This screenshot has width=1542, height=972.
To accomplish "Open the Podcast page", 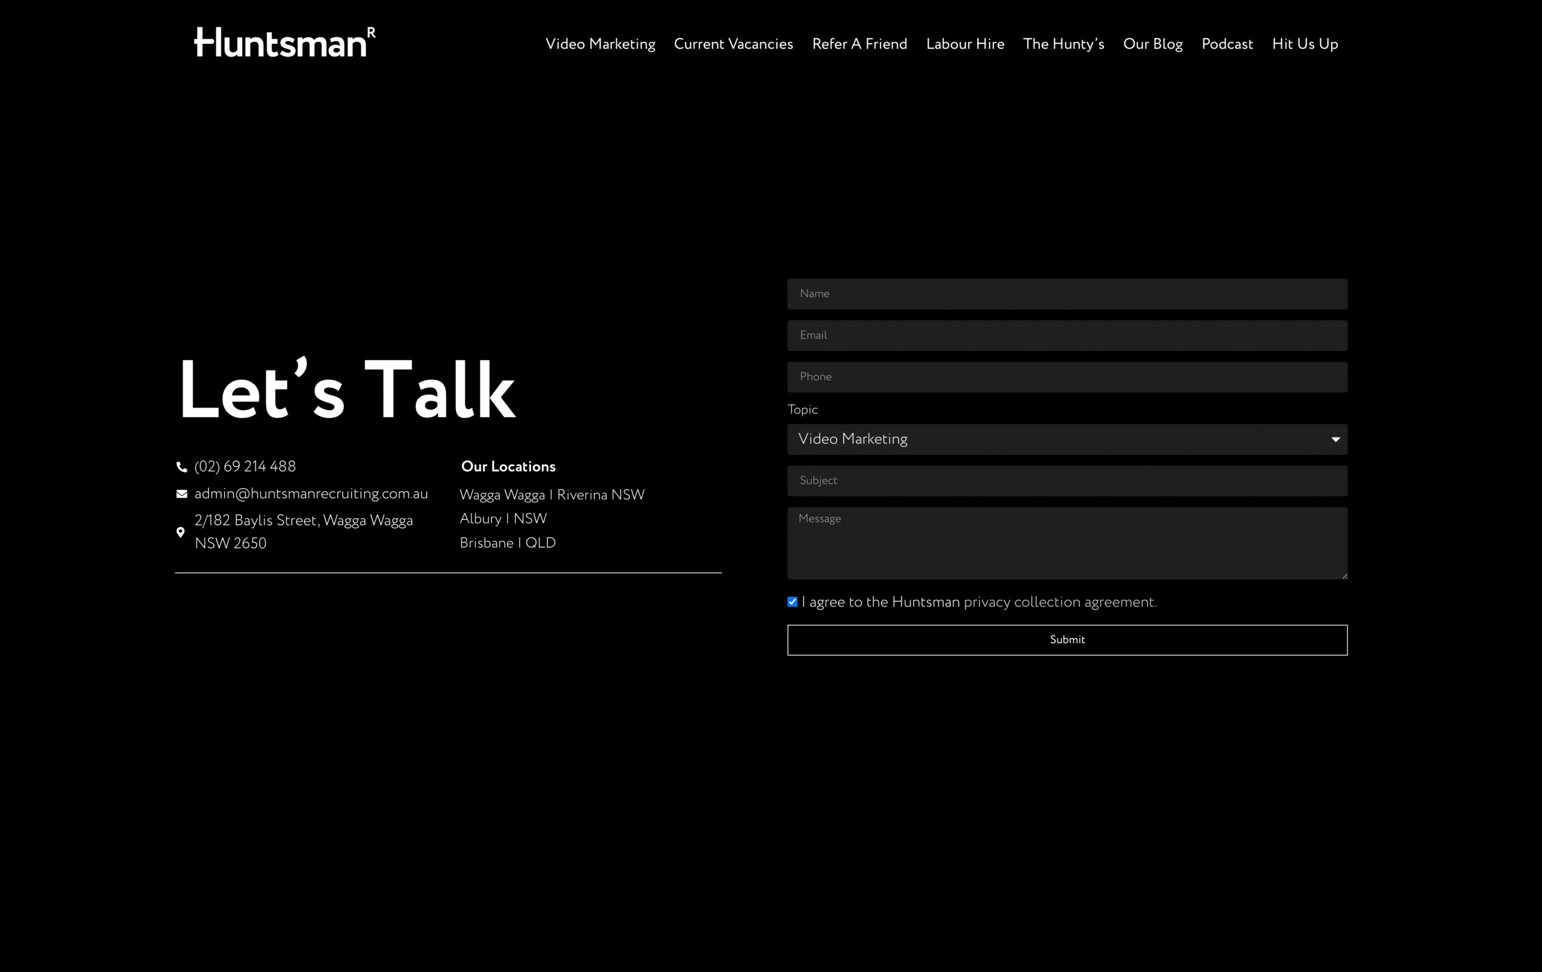I will tap(1227, 44).
